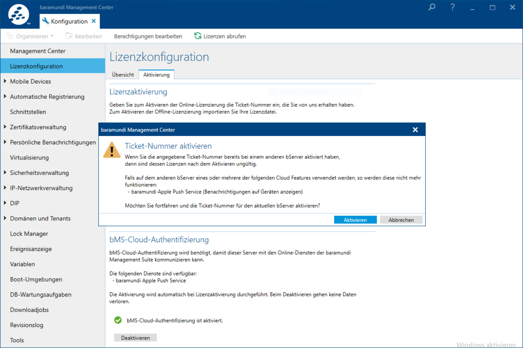This screenshot has width=523, height=348.
Task: Click the wrench icon on Konfiguration tab
Action: (x=46, y=21)
